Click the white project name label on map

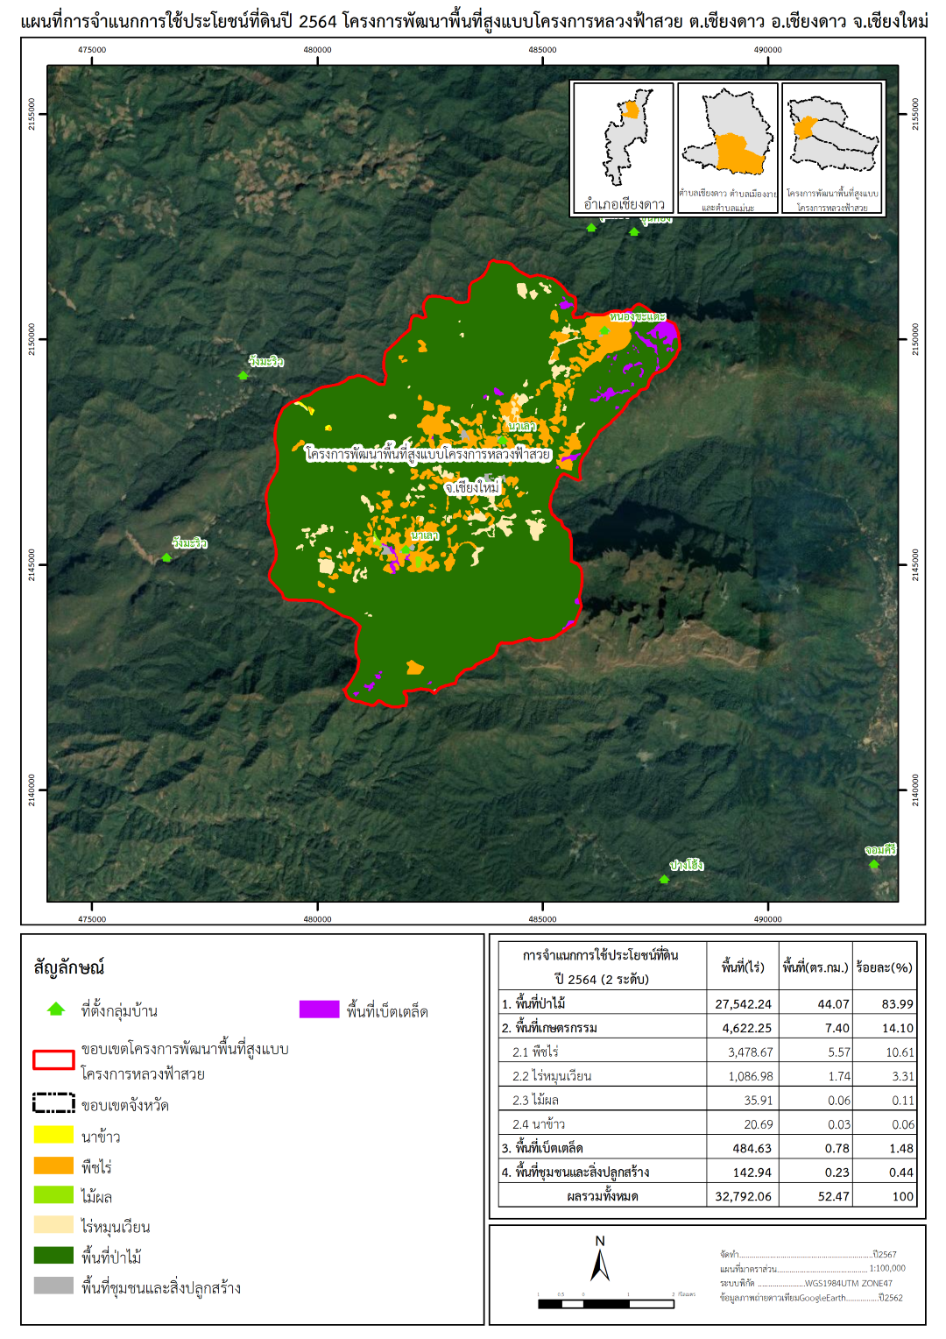coord(427,454)
